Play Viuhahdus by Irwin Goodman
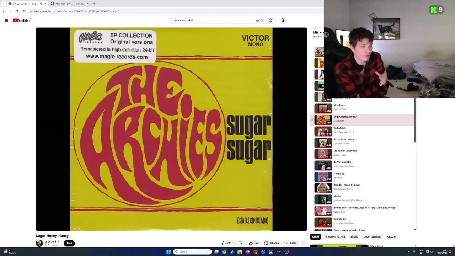This screenshot has width=455, height=256. (363, 131)
